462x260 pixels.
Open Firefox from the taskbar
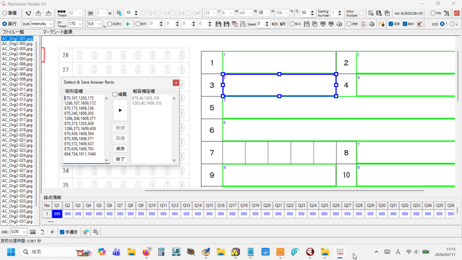click(146, 252)
